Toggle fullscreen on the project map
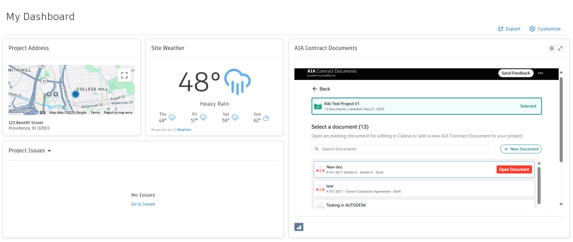Screen dimensions: 573x242 point(124,75)
